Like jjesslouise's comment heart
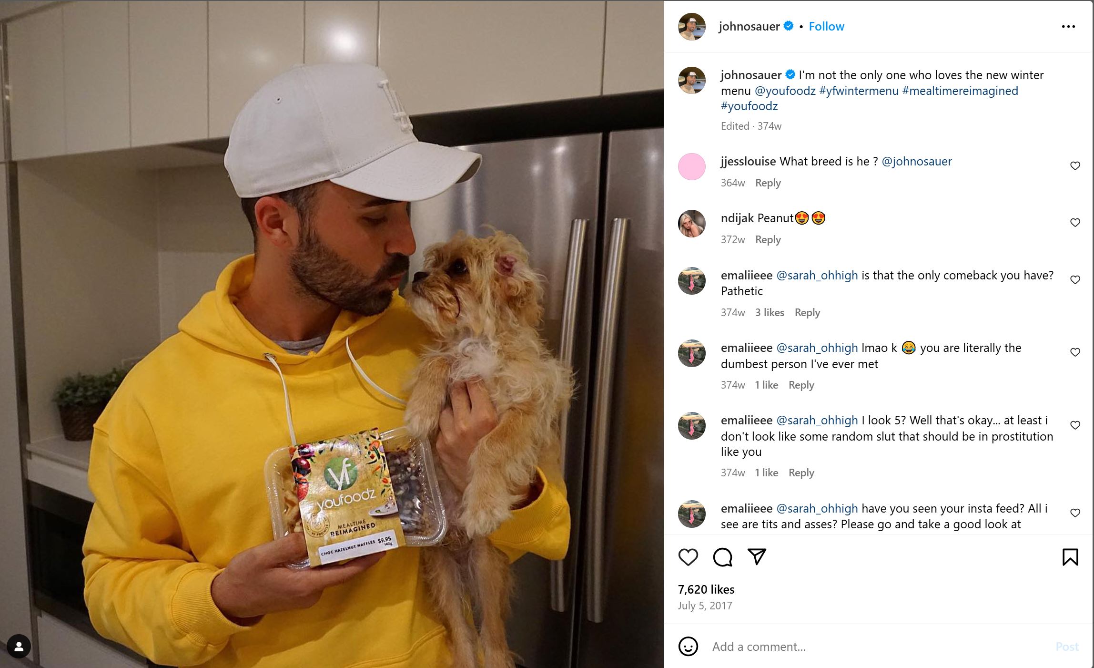Screen dimensions: 1094x668 tap(1075, 165)
